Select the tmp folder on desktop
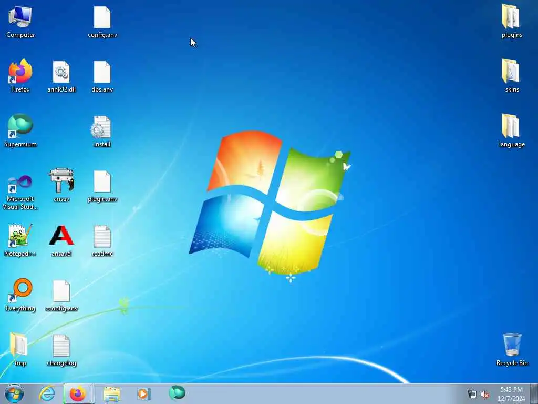 (20, 349)
